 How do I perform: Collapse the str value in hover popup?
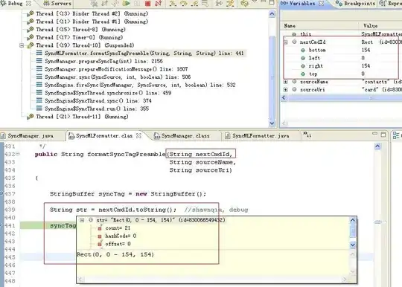point(82,220)
